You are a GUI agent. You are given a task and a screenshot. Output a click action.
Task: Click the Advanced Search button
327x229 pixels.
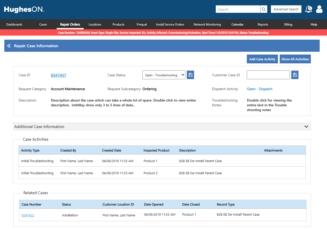click(286, 9)
